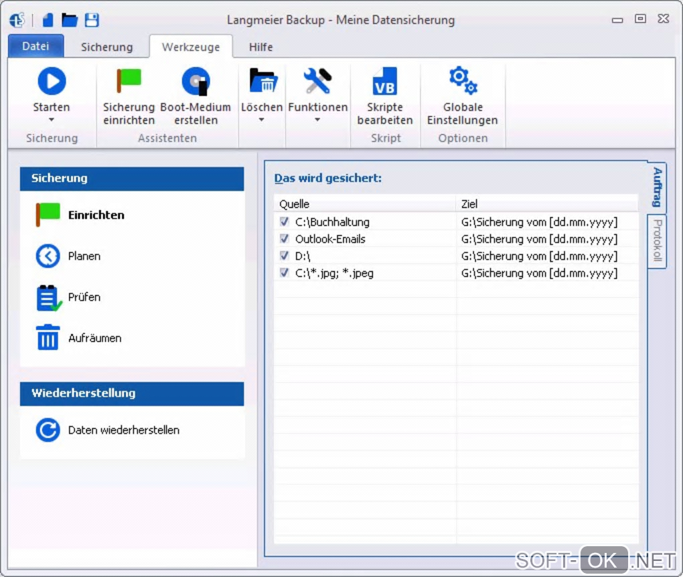Screen dimensions: 683x577
Task: Click the Einrichten link in sidebar
Action: click(x=96, y=215)
